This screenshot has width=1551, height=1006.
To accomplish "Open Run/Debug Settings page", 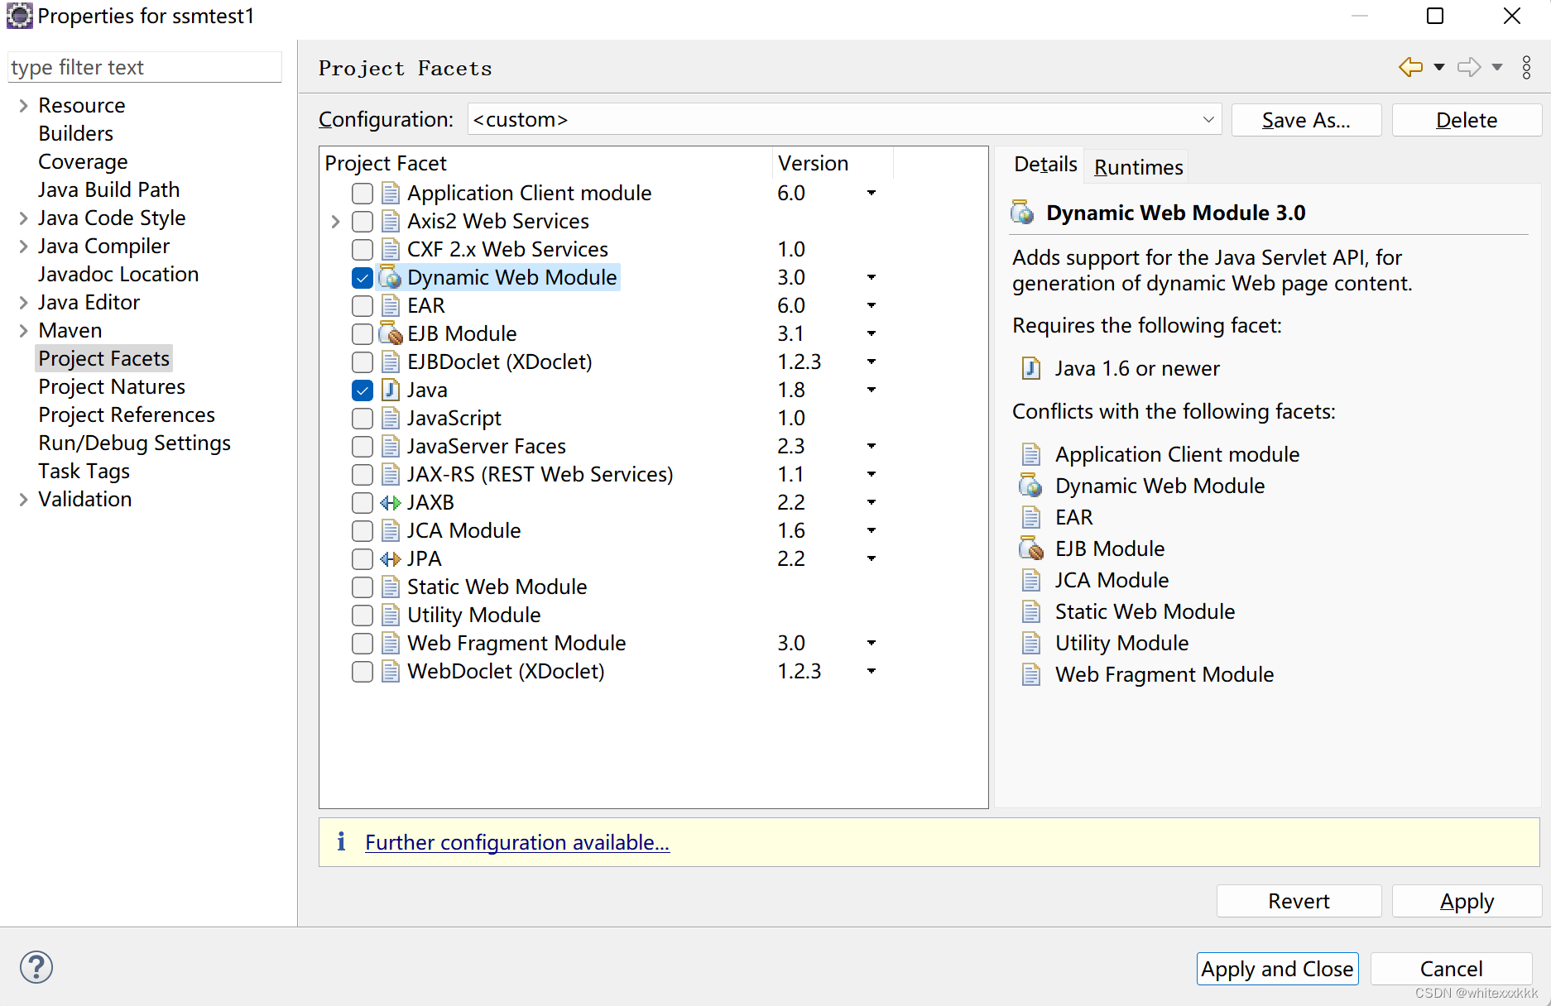I will [x=134, y=443].
